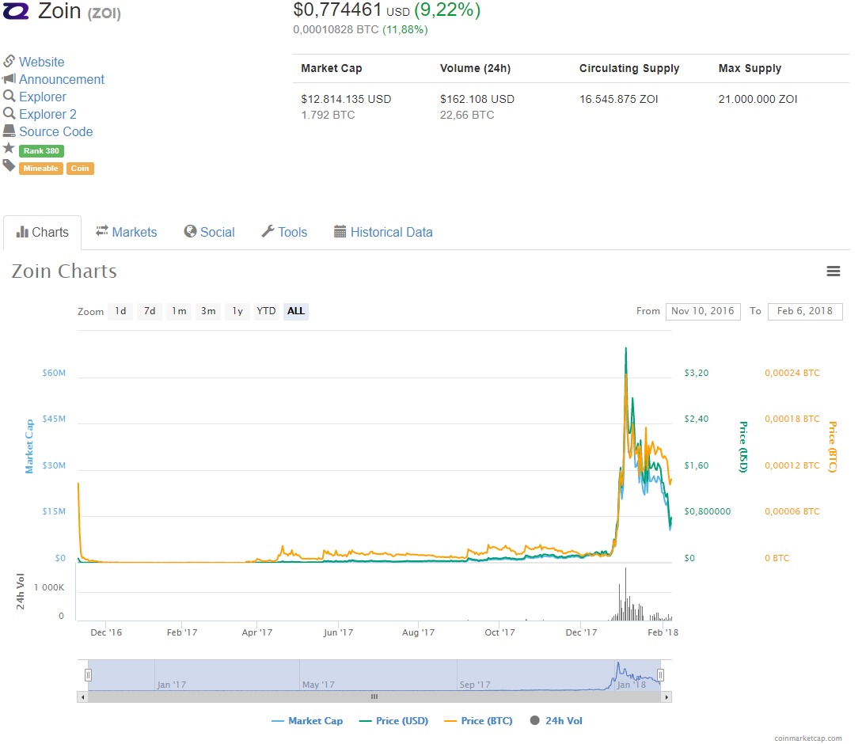Set chart zoom to YTD

[266, 311]
